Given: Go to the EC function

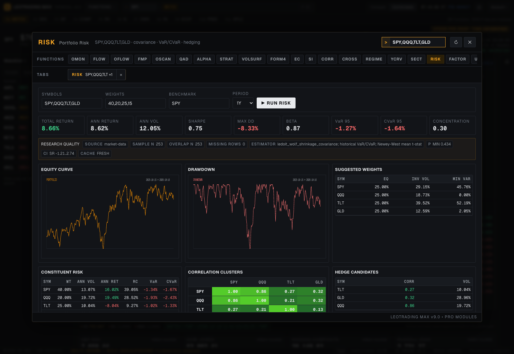Looking at the screenshot, I should (x=297, y=59).
